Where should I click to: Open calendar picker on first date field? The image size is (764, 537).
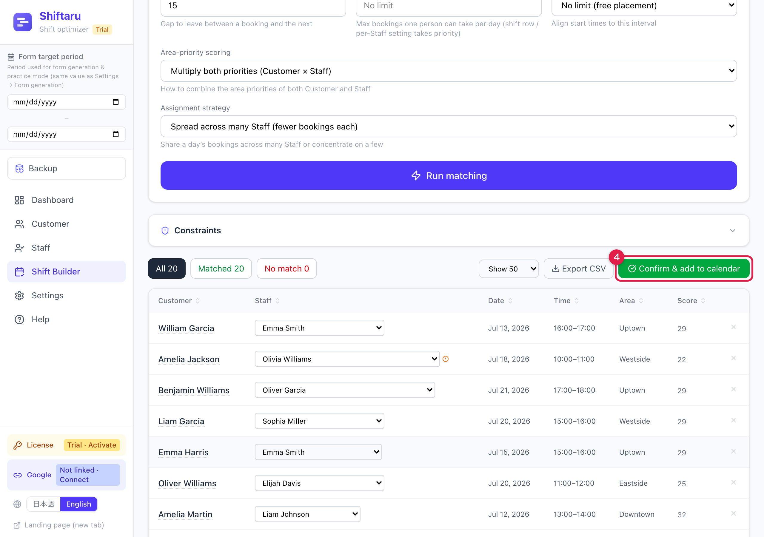[x=115, y=102]
